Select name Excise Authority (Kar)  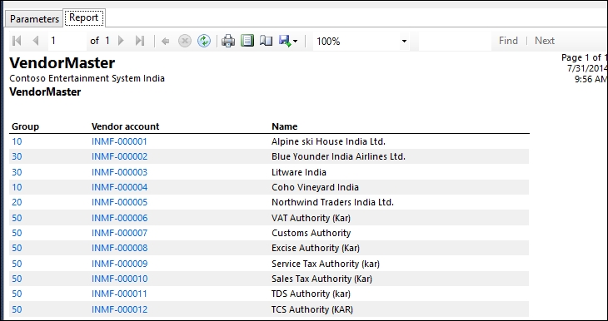(316, 248)
